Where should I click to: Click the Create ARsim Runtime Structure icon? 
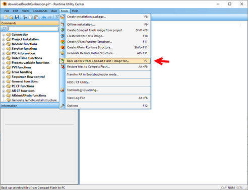coord(63,42)
